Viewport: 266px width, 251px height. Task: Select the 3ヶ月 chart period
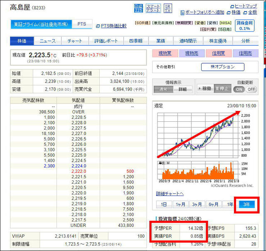coord(197,204)
